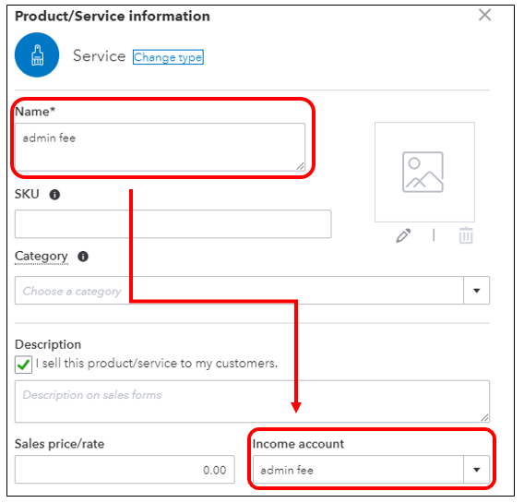524x503 pixels.
Task: Click into the Name field containing admin fee
Action: tap(160, 147)
